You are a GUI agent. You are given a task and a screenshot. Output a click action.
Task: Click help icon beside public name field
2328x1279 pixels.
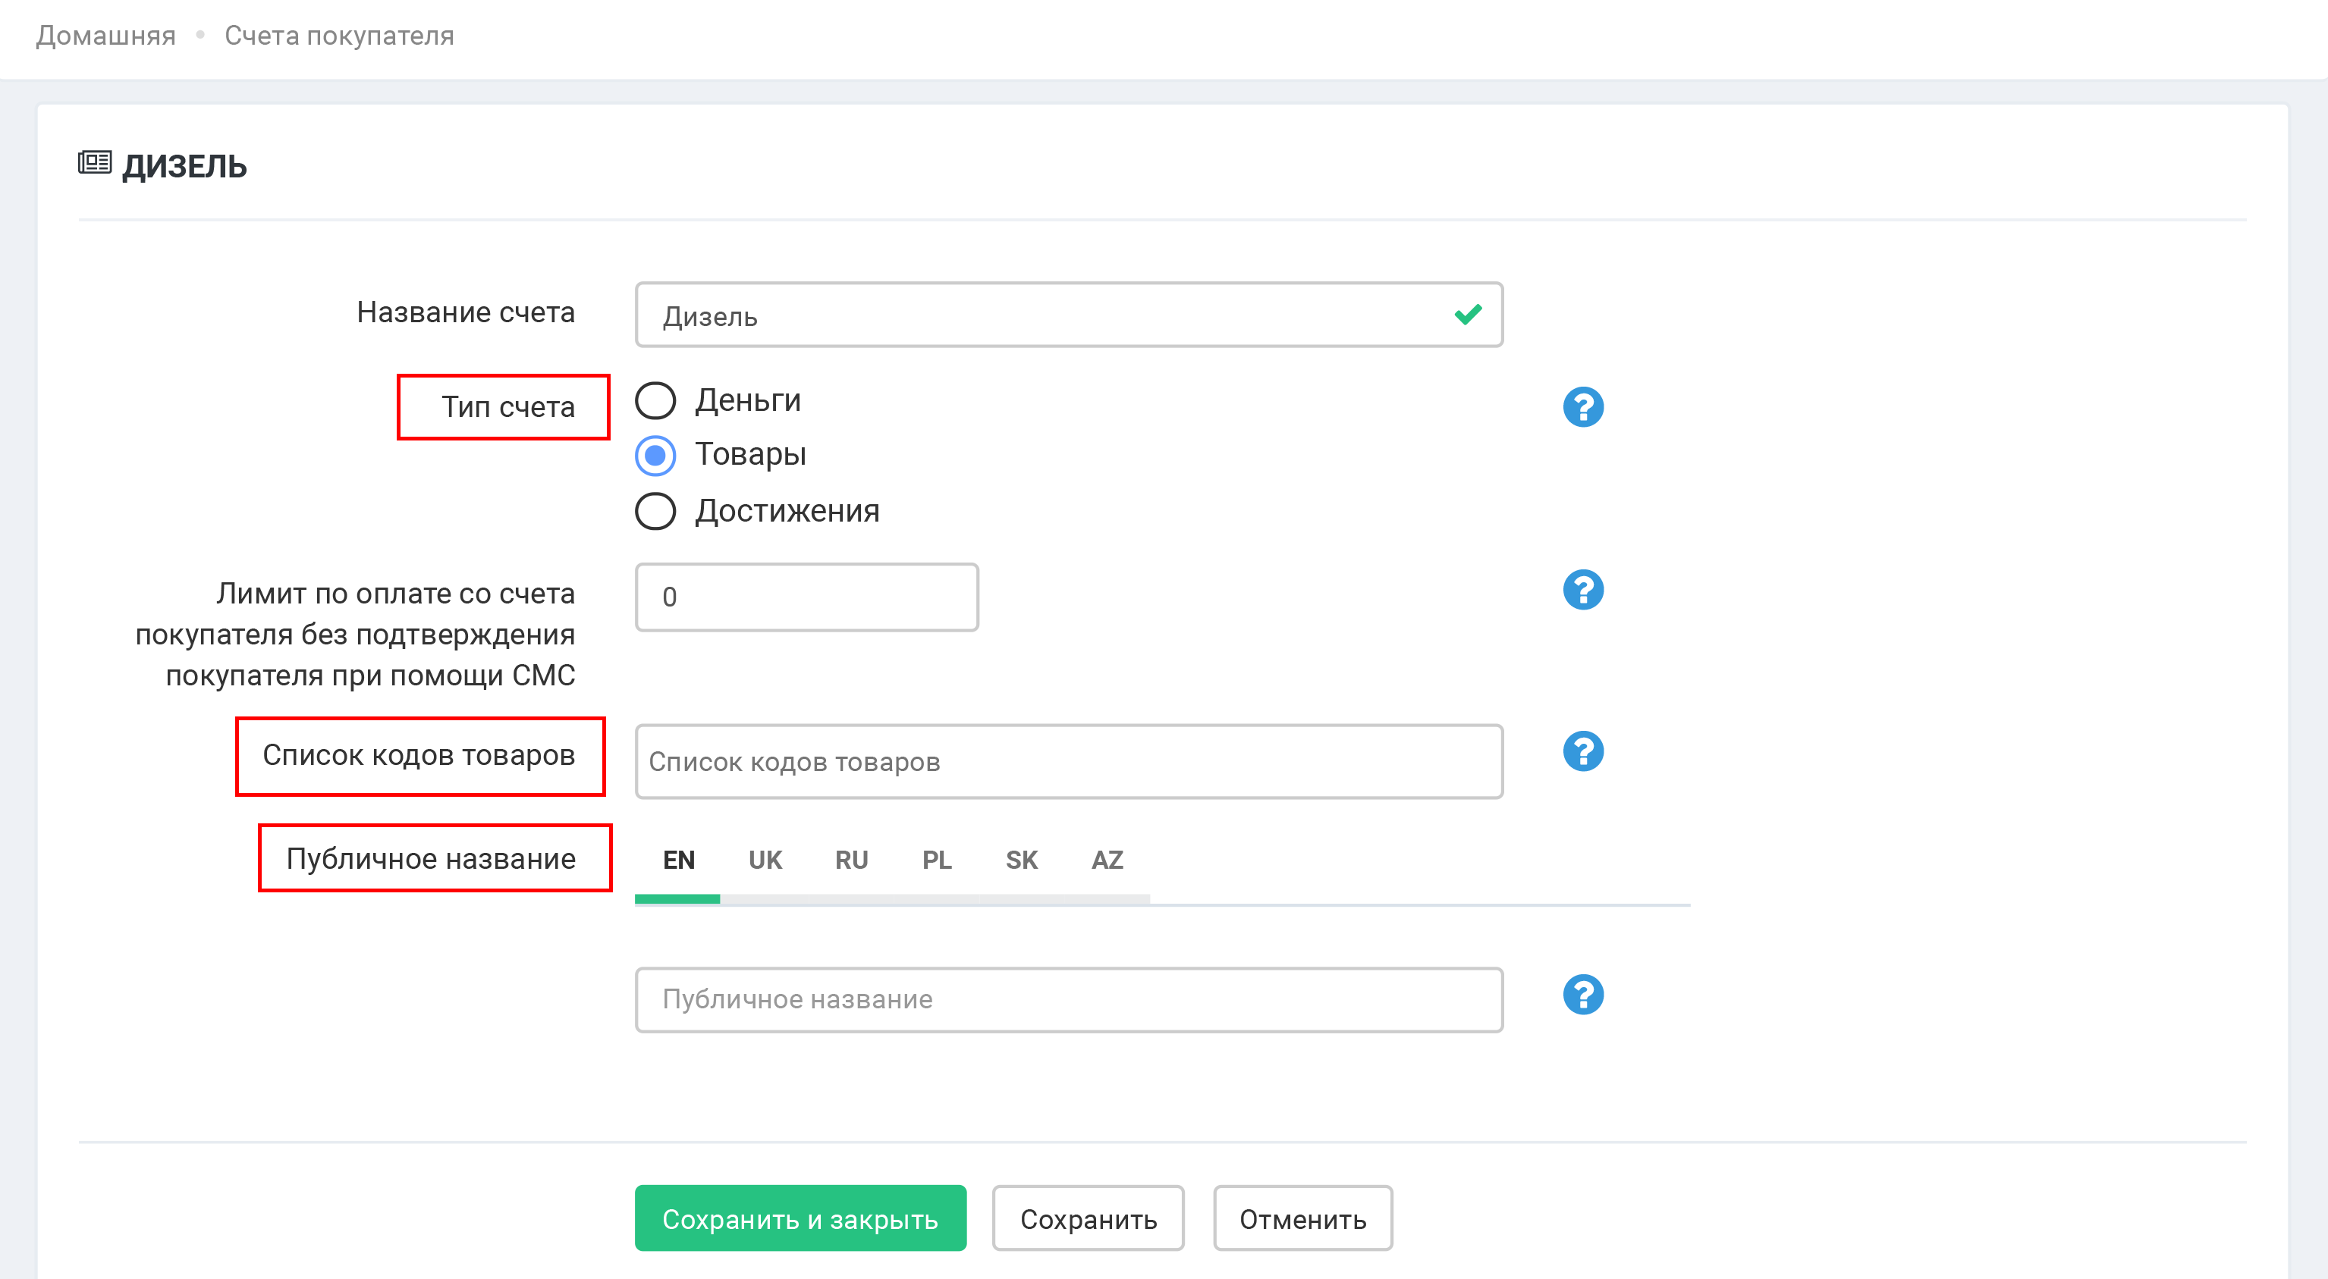pyautogui.click(x=1582, y=995)
